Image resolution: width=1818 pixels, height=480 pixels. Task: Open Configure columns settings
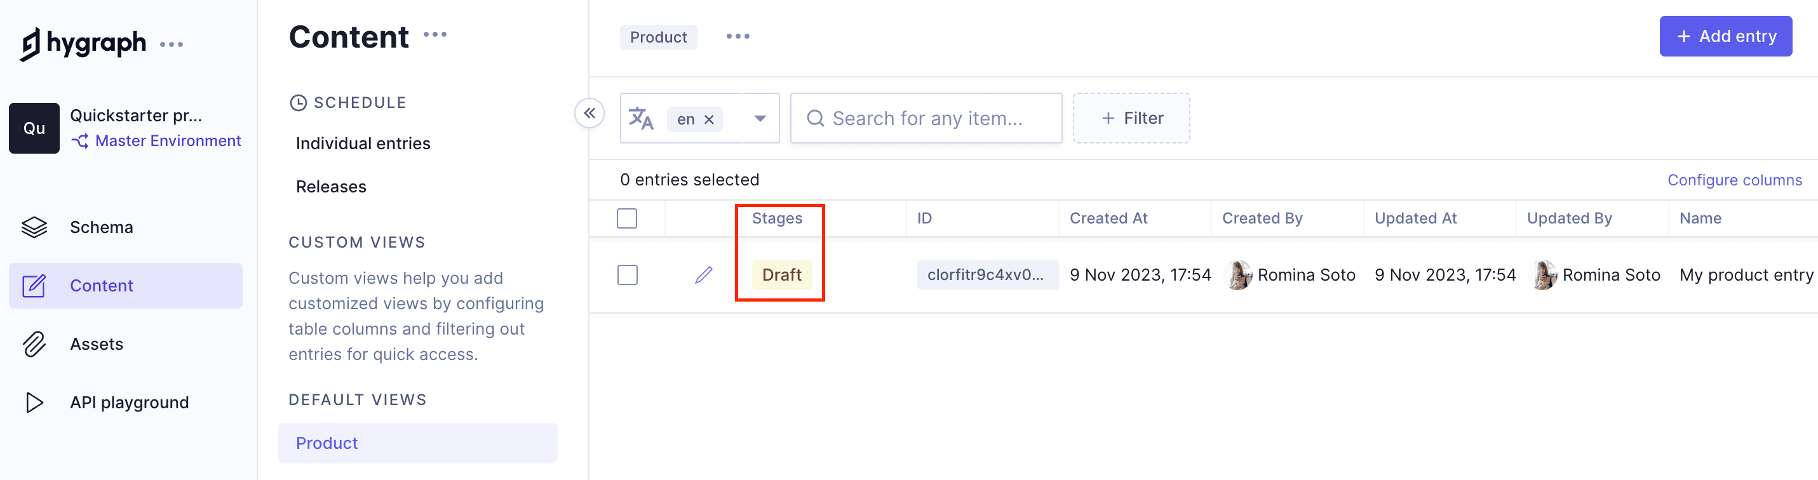tap(1735, 180)
